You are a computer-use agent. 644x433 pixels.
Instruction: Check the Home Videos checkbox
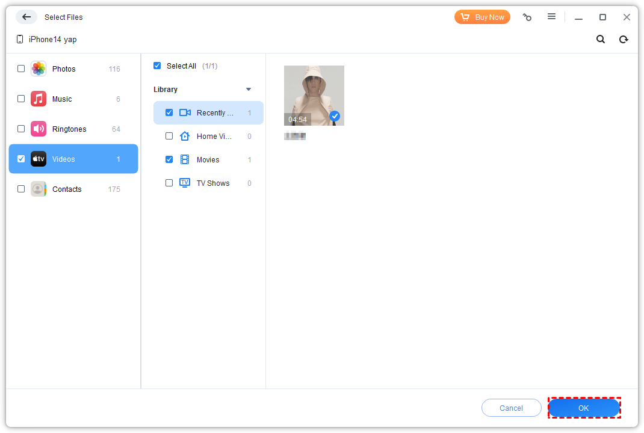click(169, 136)
